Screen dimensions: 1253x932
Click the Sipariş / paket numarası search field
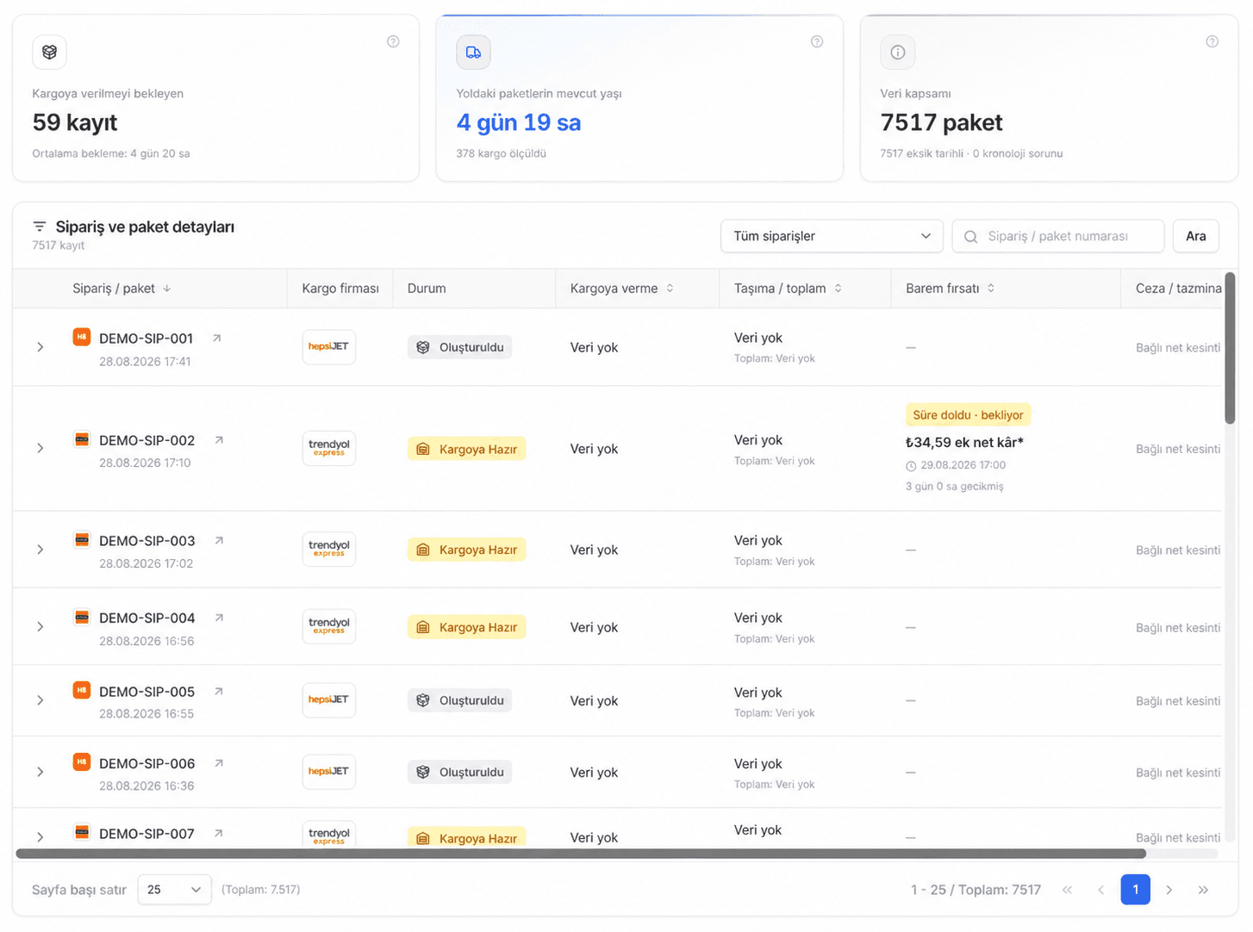click(x=1058, y=236)
